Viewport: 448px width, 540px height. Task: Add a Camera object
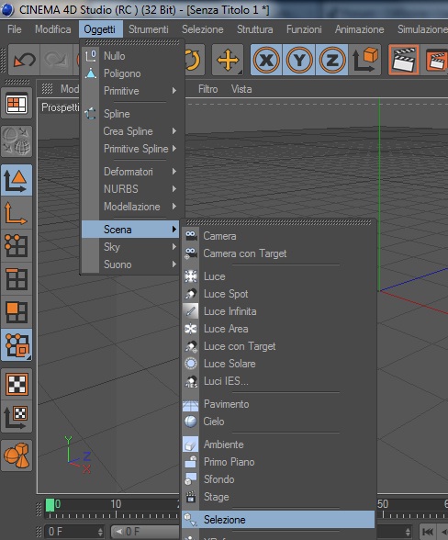(x=278, y=236)
